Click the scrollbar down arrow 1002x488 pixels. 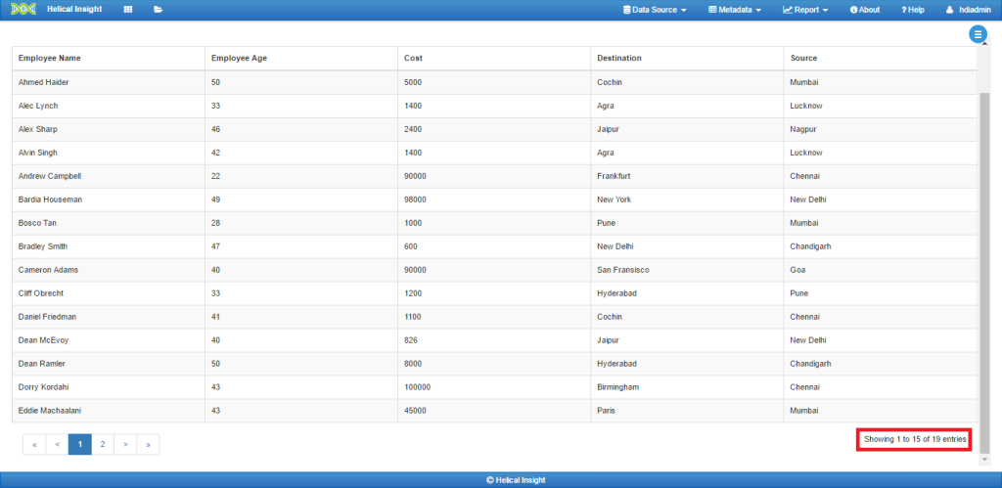pos(984,460)
